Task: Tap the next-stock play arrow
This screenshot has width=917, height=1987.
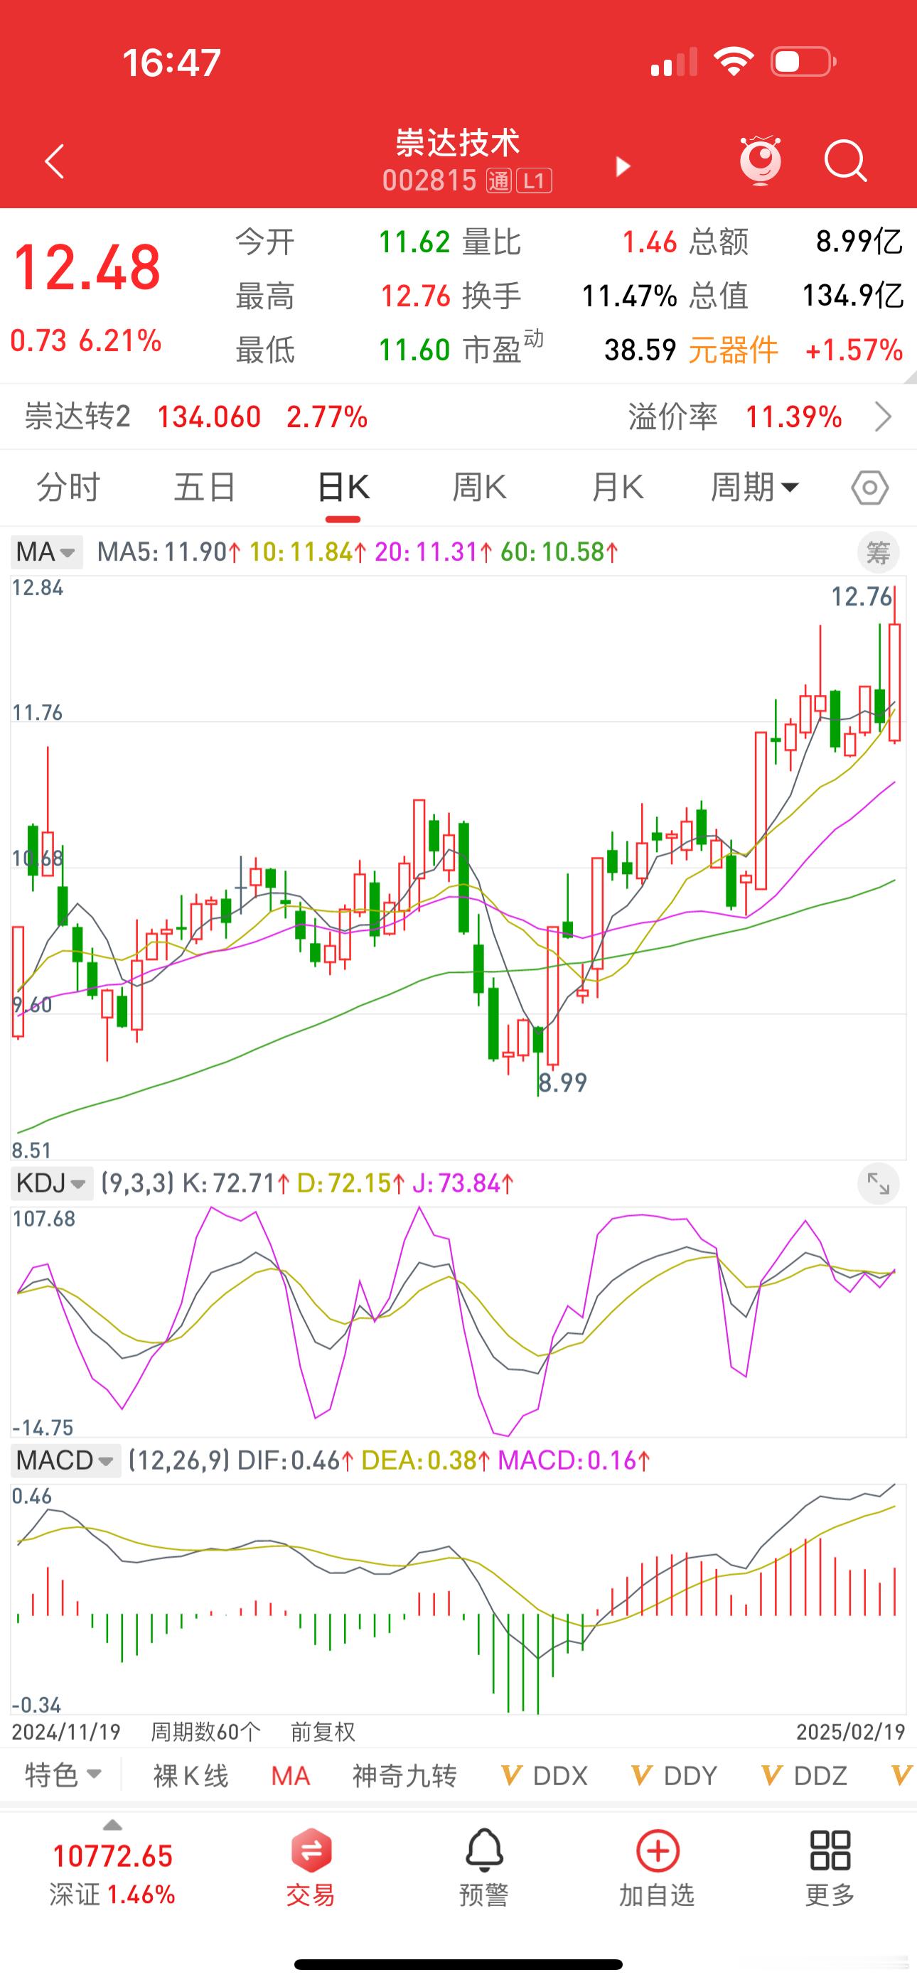Action: click(622, 166)
